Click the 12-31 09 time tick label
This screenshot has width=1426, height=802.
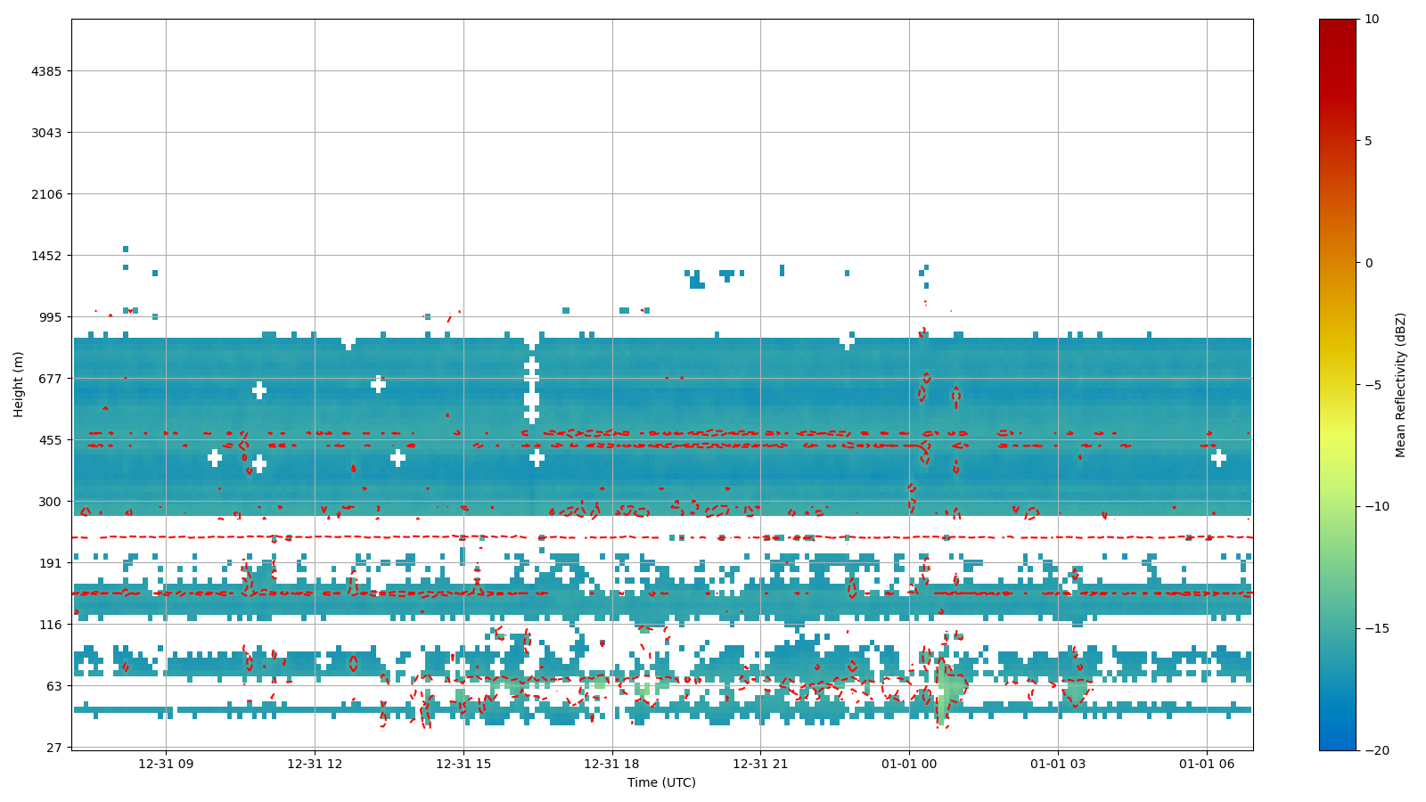pos(166,764)
